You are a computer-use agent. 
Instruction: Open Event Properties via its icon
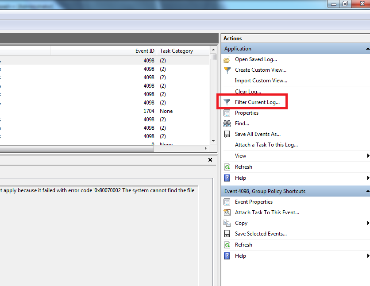(227, 201)
